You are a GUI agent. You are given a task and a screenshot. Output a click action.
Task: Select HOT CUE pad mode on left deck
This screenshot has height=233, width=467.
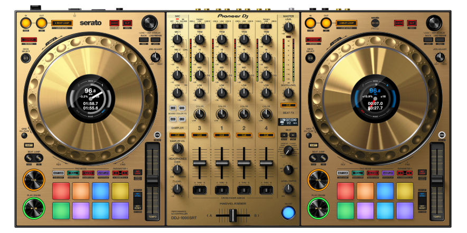pyautogui.click(x=59, y=173)
